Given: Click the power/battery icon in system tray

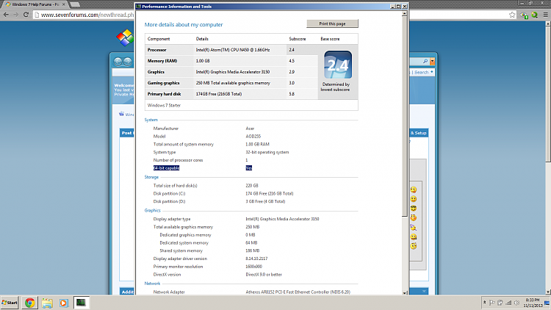Looking at the screenshot, I should click(500, 303).
